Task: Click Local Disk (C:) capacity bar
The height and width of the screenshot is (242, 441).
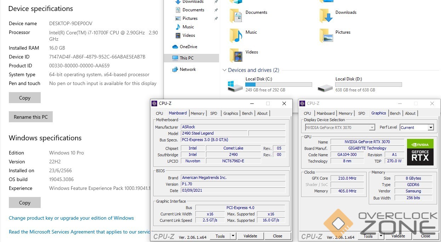Action: pyautogui.click(x=279, y=85)
